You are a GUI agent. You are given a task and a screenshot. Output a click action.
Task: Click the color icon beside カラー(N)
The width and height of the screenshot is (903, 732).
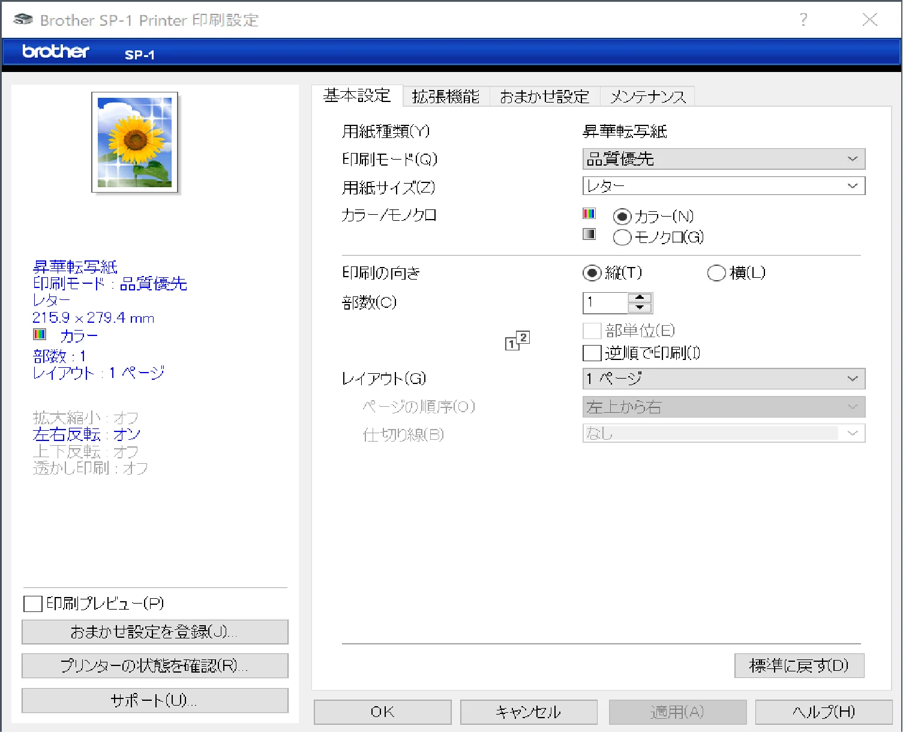589,214
